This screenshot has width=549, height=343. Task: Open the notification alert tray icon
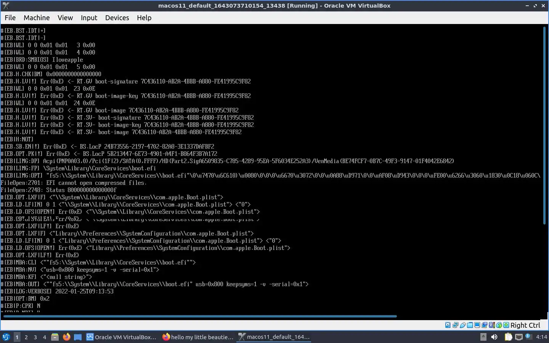[529, 337]
